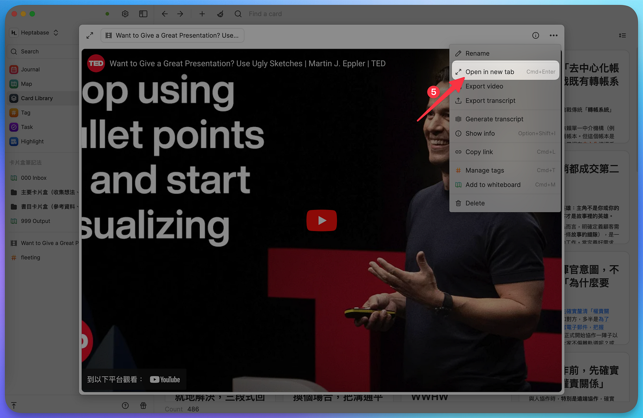Open the card info circle icon
This screenshot has width=643, height=418.
coord(536,35)
